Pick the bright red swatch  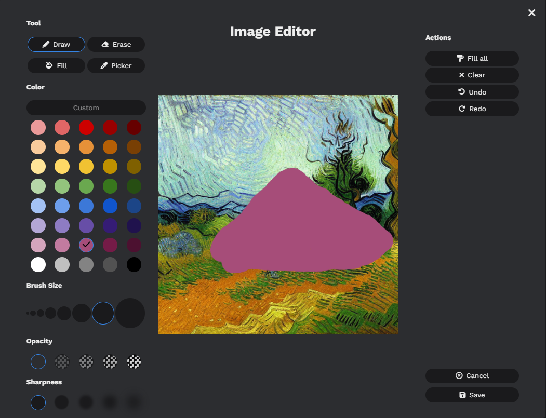[x=86, y=127]
